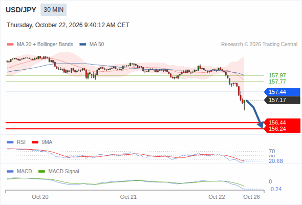Click the 157.97 resistance level label

tap(277, 75)
